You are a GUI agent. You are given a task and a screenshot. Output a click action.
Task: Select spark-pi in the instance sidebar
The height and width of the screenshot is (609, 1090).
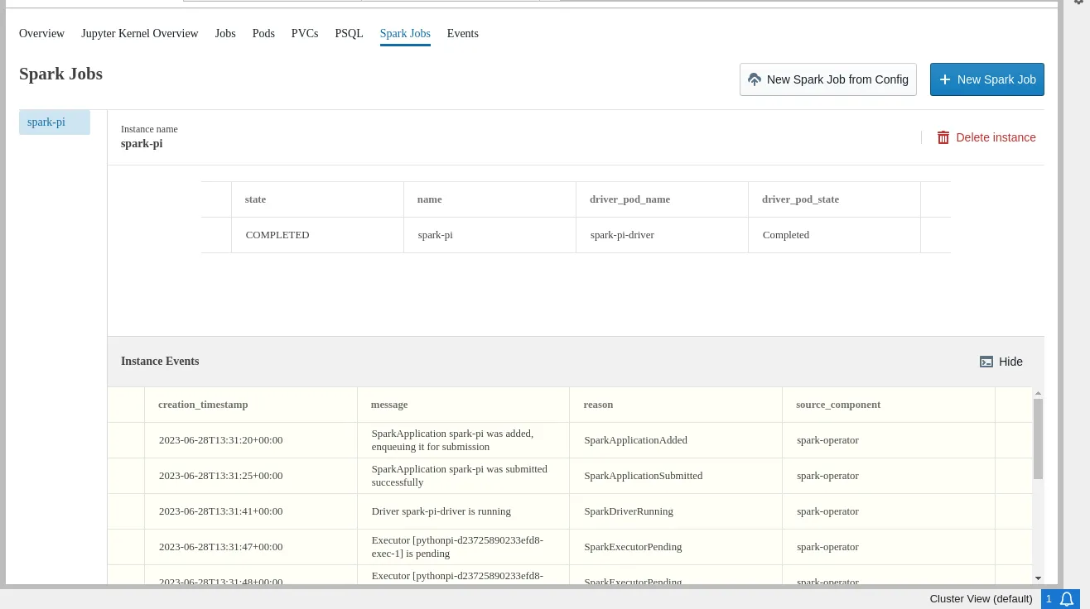pyautogui.click(x=55, y=122)
